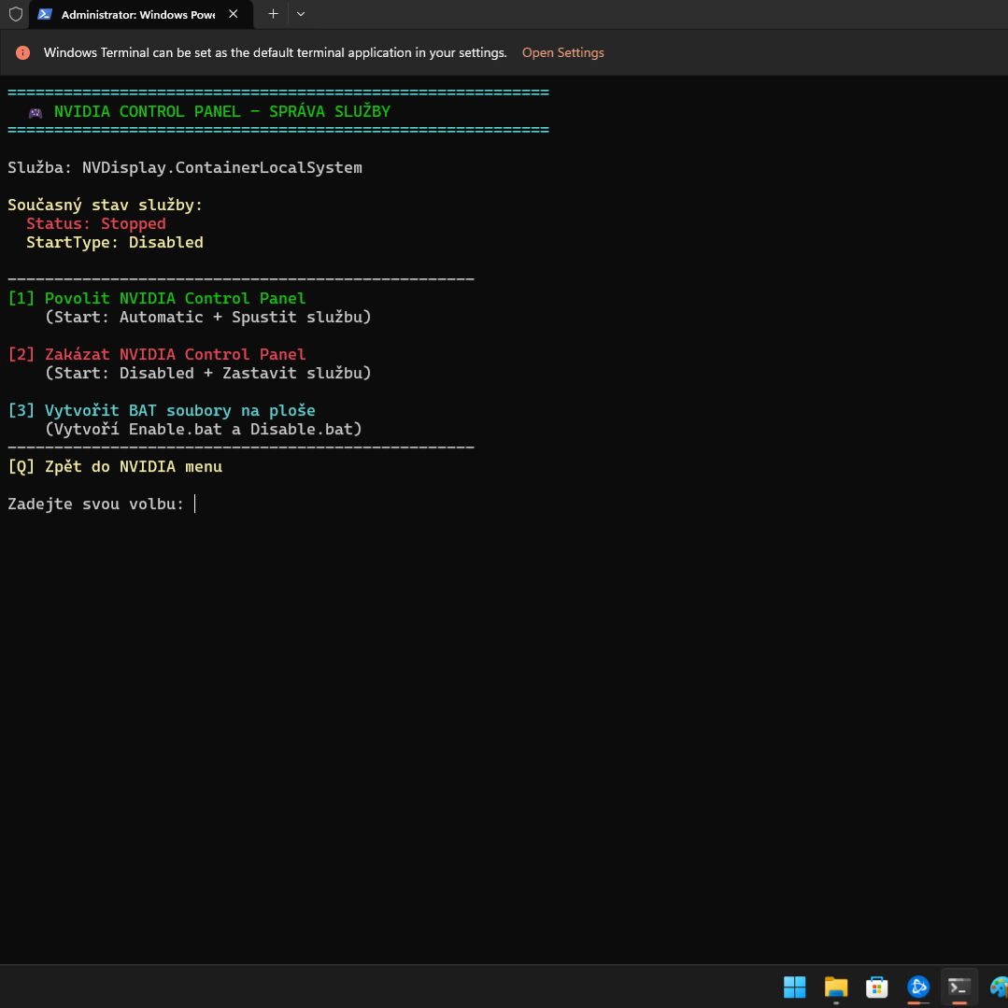Click the Open Settings link

click(562, 52)
